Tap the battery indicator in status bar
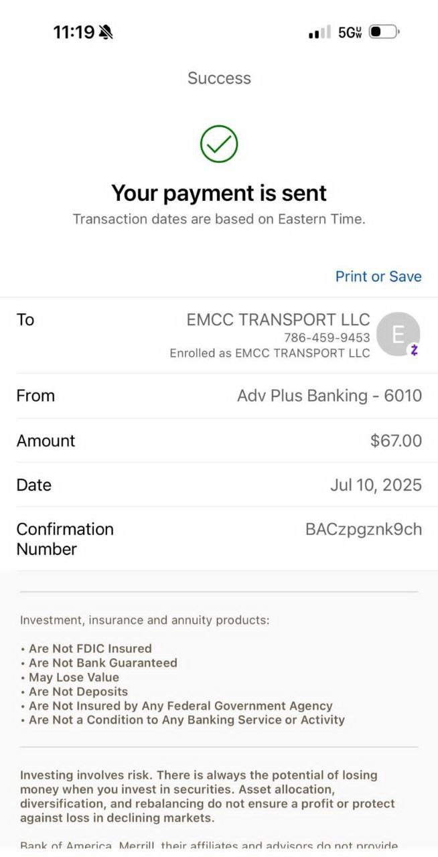 click(x=384, y=31)
